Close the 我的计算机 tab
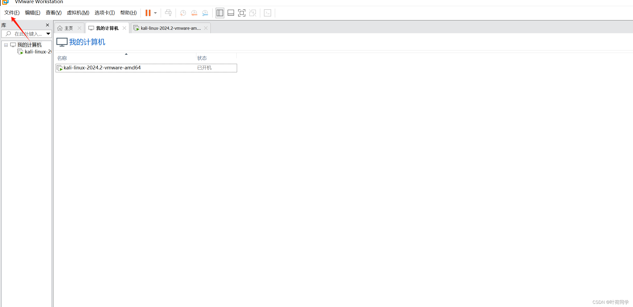 [x=124, y=28]
